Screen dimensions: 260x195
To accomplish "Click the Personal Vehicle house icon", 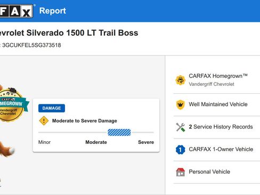I will pyautogui.click(x=181, y=172).
